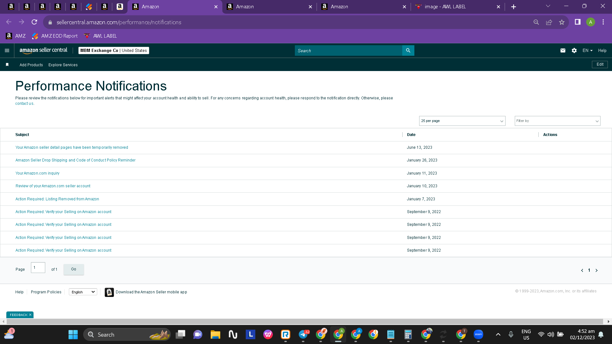612x344 pixels.
Task: Click the January 26, 2023 date cell
Action: [x=422, y=160]
